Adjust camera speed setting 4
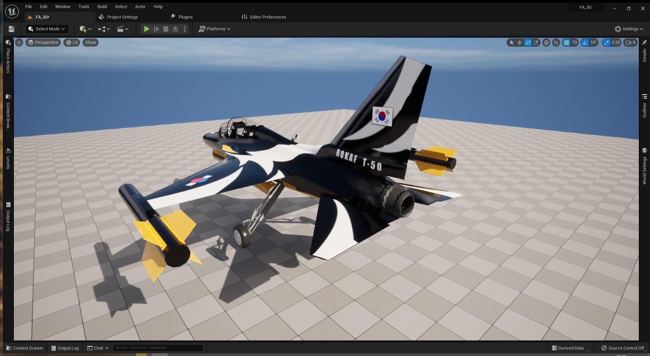This screenshot has width=650, height=356. [630, 42]
